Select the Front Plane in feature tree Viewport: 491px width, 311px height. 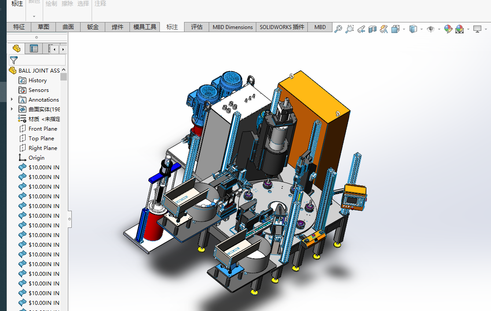[x=43, y=128]
